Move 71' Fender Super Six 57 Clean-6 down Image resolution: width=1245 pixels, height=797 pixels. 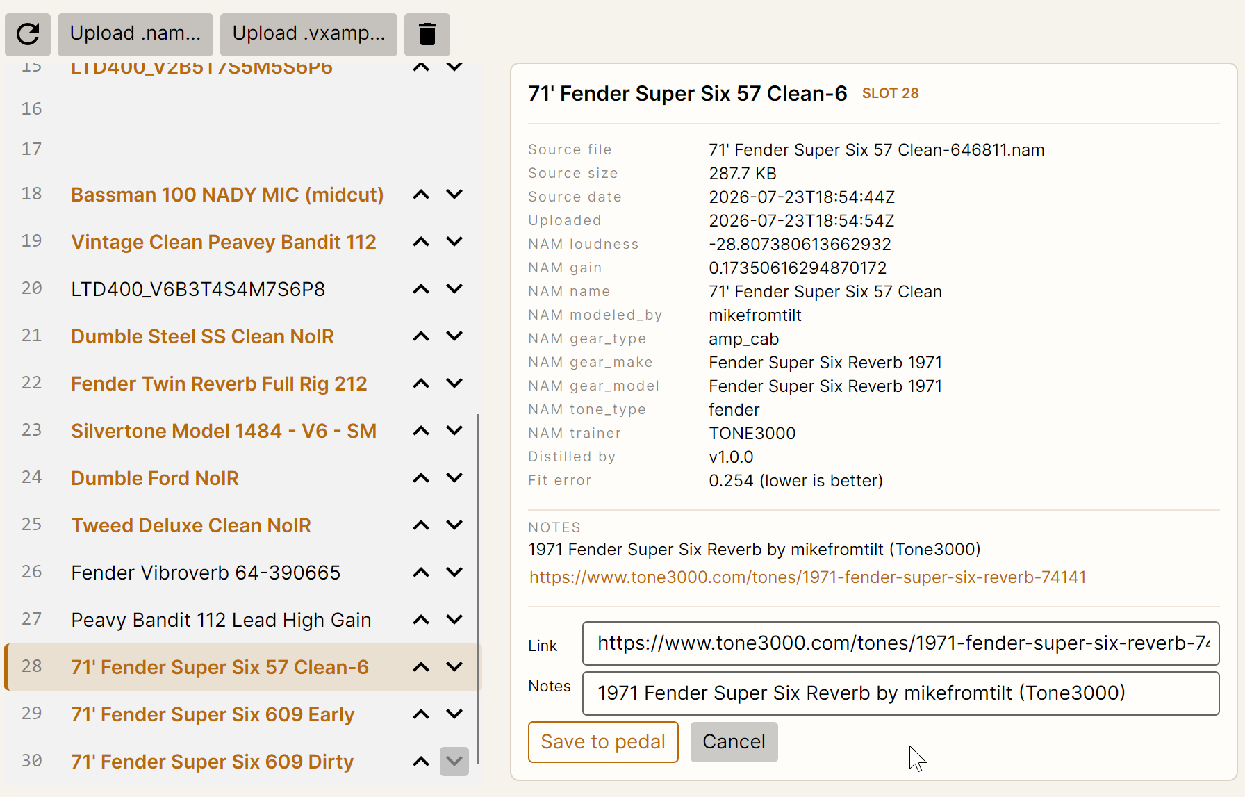pyautogui.click(x=454, y=667)
